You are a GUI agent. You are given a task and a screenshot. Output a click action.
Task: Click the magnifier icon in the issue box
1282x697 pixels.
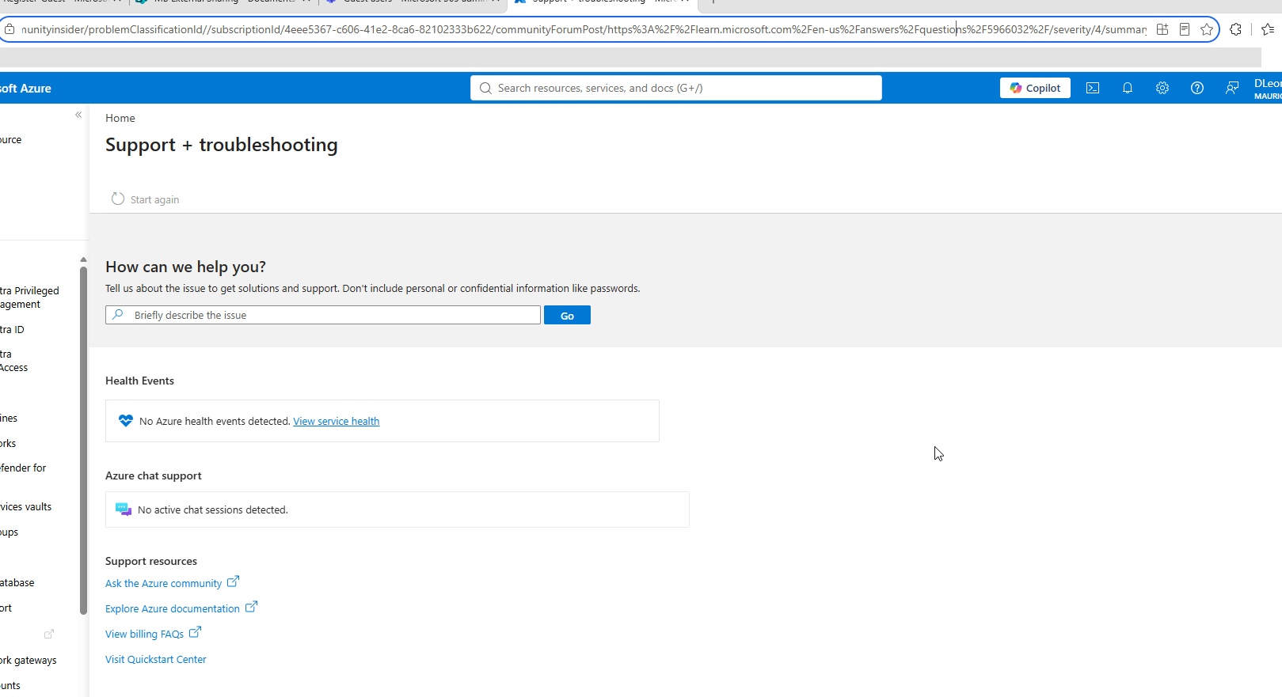[x=118, y=315]
